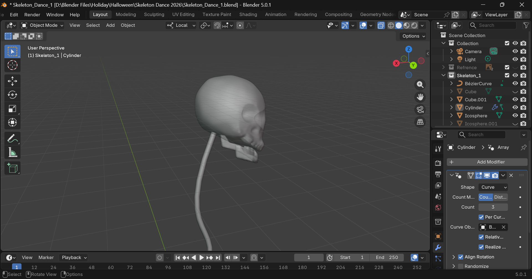Uncheck the Relative checkbox in Array modifier
The height and width of the screenshot is (279, 532).
tap(481, 237)
